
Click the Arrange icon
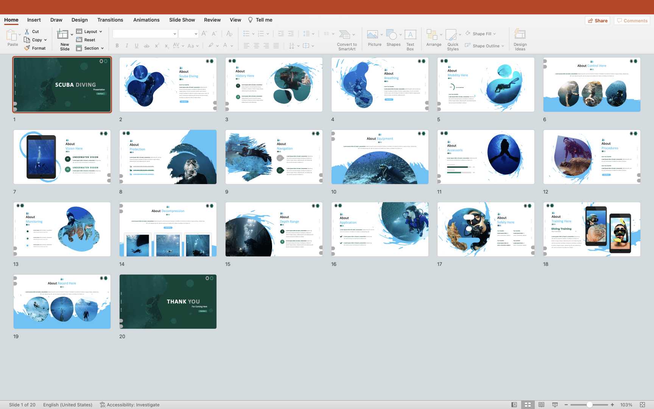(x=432, y=35)
